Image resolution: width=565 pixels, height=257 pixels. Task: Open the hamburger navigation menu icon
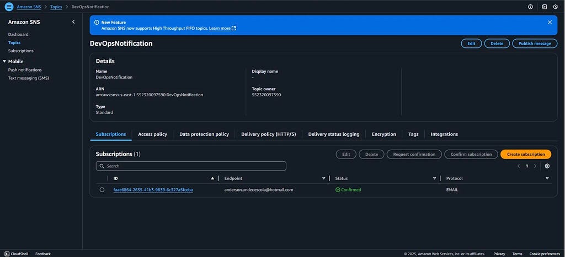[x=9, y=7]
